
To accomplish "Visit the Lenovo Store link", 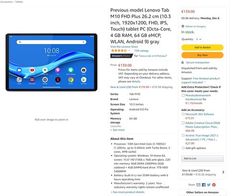I will [x=124, y=46].
